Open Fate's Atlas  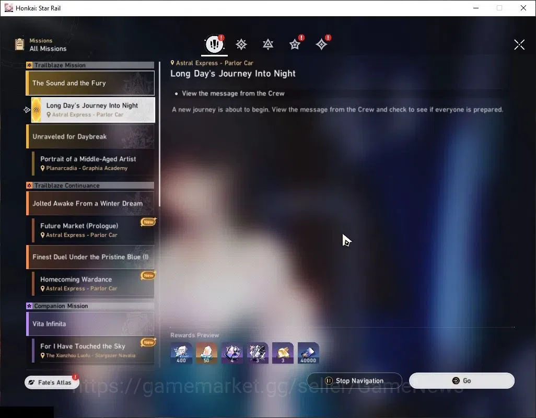pyautogui.click(x=52, y=382)
